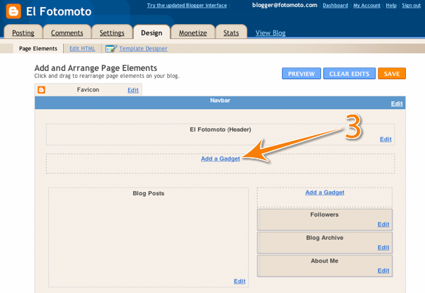Viewport: 425px width, 293px height.
Task: Open the Edit HTML sub-tab
Action: click(82, 48)
